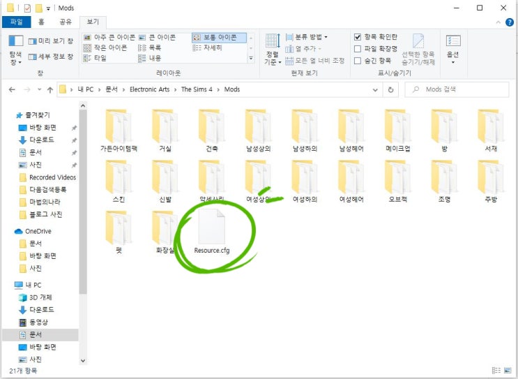Open the 스킨 folder
Screen dimensions: 518x379
point(119,181)
